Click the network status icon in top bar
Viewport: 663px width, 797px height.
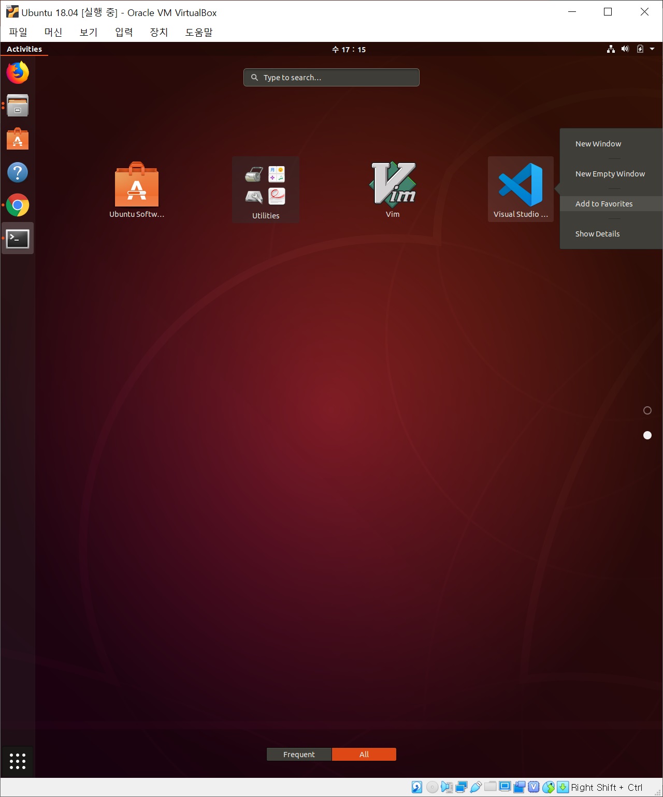(611, 49)
